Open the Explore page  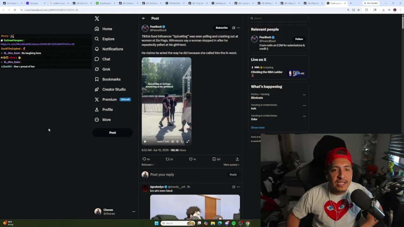pos(104,39)
